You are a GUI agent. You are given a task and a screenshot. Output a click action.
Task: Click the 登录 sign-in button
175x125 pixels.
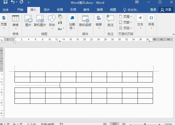coord(153,10)
